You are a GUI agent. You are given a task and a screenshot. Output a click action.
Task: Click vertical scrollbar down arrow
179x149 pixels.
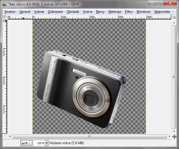[174, 131]
